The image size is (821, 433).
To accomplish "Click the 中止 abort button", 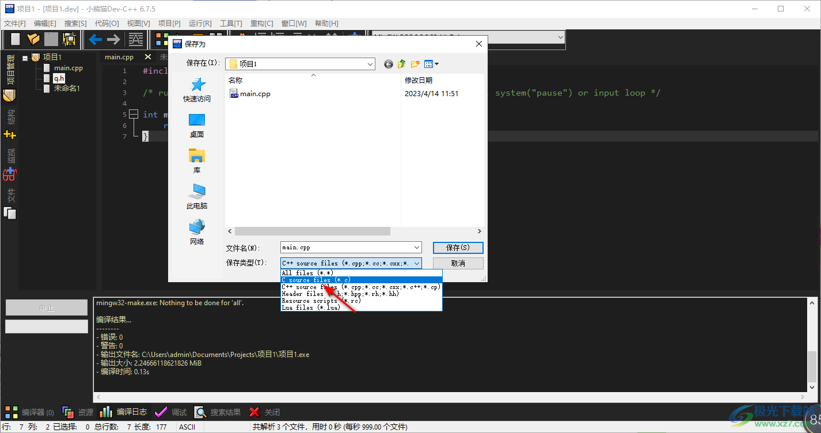I will (x=47, y=307).
